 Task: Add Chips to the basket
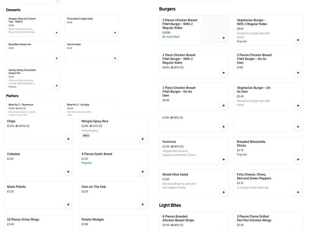point(68,139)
